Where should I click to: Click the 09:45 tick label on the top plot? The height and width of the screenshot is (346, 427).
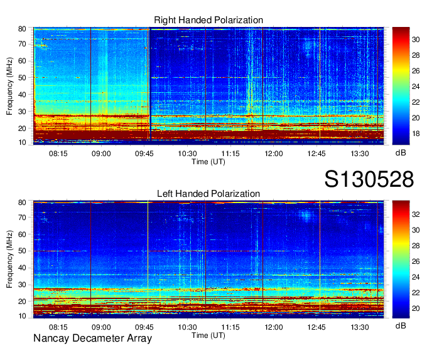(144, 154)
